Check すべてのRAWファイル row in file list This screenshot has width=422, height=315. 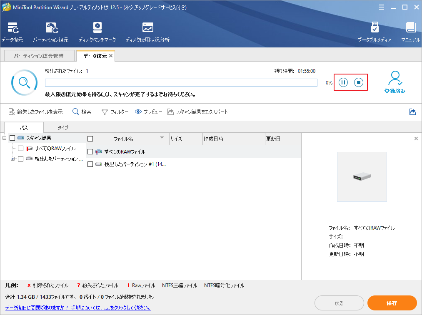[90, 152]
